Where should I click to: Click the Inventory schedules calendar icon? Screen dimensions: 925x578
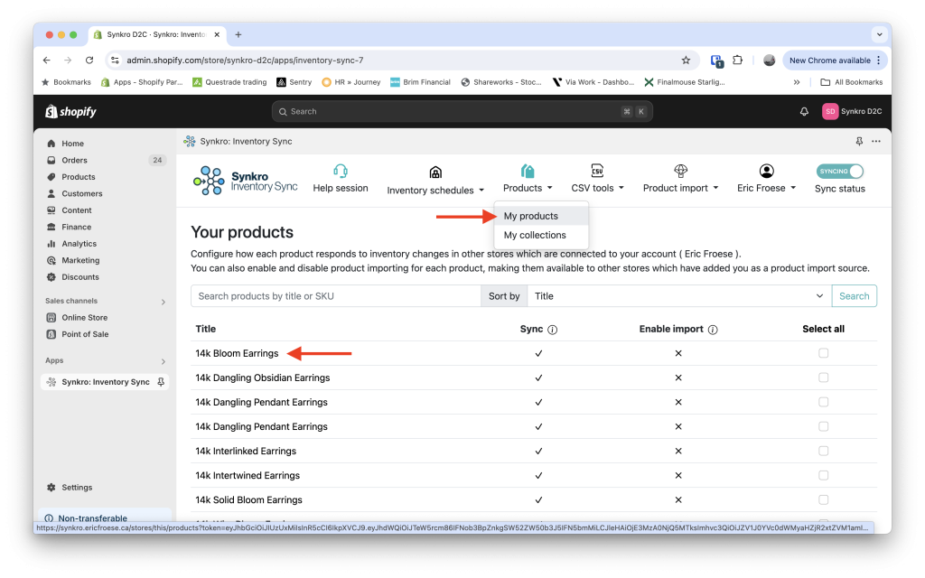tap(434, 172)
